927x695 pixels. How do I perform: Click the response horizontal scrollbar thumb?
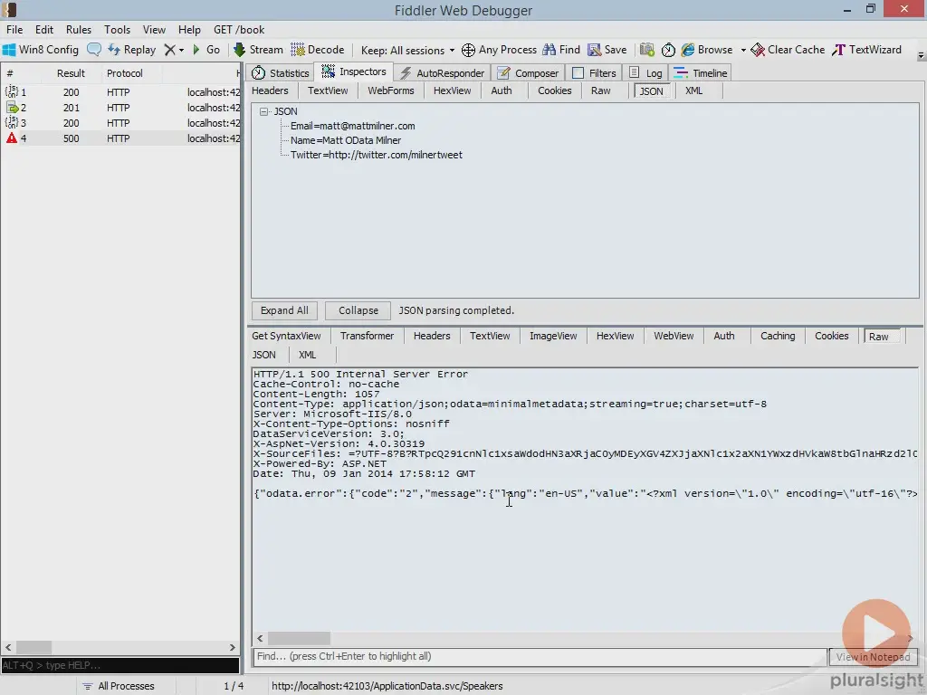pos(299,638)
